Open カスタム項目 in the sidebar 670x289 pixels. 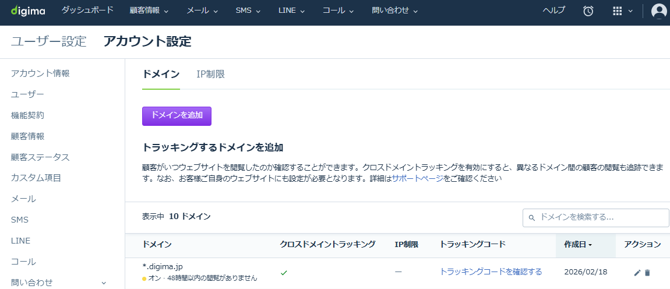pos(36,178)
